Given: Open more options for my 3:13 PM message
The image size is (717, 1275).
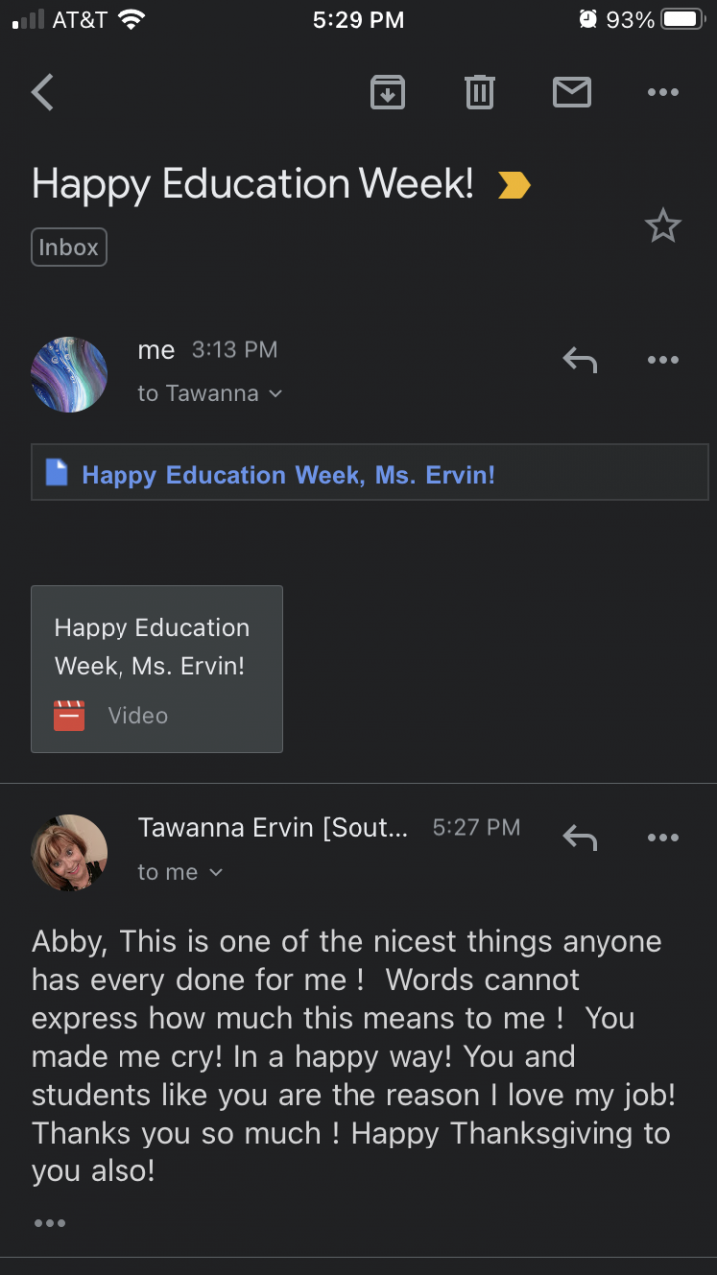Looking at the screenshot, I should pyautogui.click(x=663, y=360).
